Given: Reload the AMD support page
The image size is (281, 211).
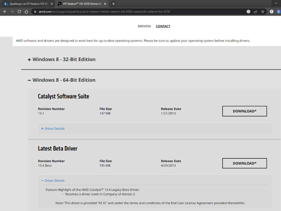Looking at the screenshot, I should tap(19, 12).
